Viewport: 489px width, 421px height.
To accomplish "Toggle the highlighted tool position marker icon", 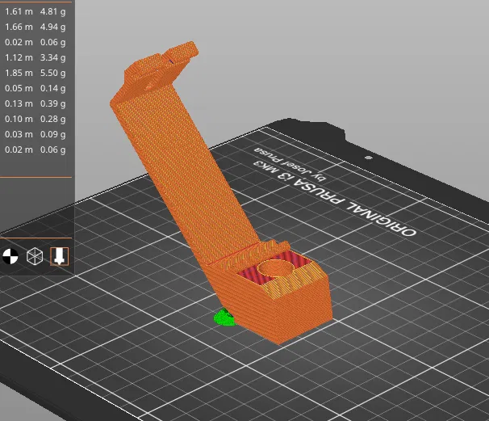I will tap(59, 256).
